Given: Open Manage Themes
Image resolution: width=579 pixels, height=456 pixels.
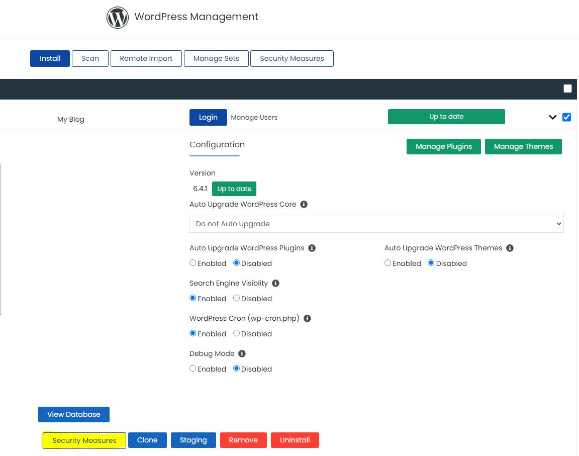Looking at the screenshot, I should point(523,147).
